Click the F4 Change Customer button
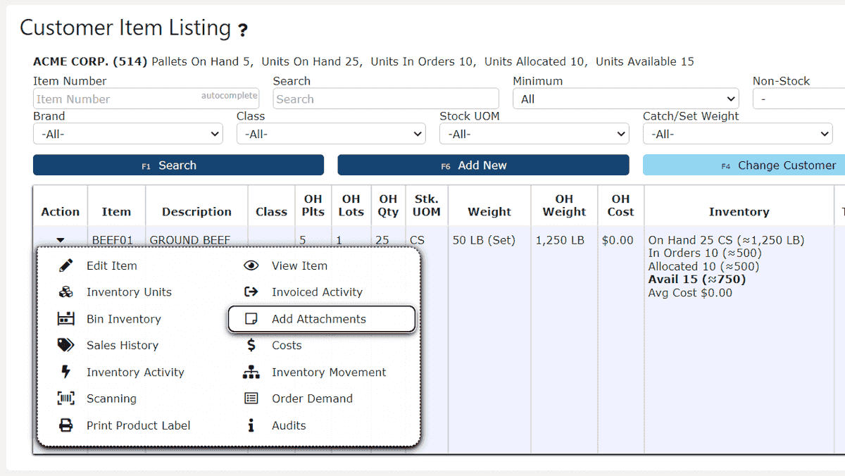 tap(744, 165)
